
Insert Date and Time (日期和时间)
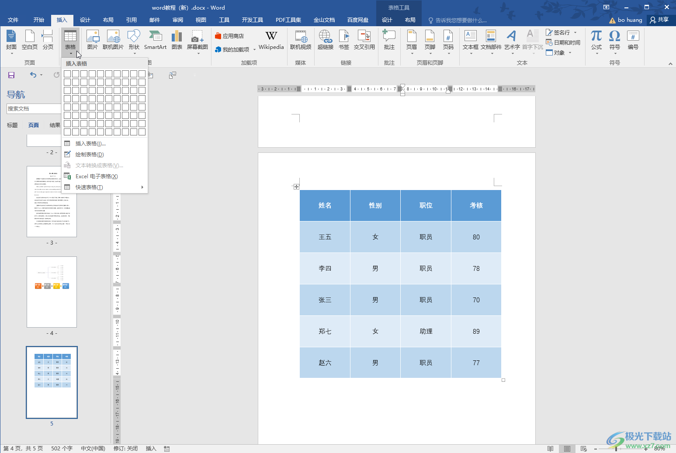563,42
